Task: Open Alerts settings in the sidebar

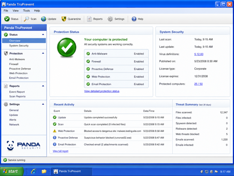Action: [13, 120]
